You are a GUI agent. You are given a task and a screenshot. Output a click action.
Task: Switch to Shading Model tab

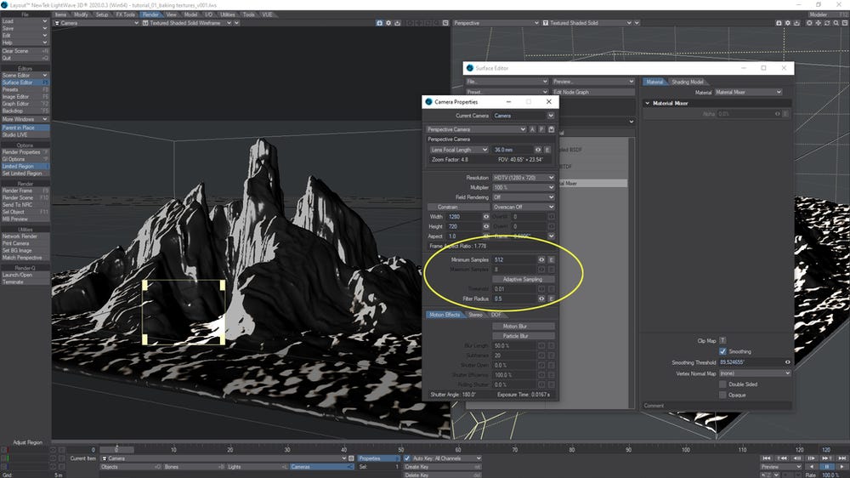tap(688, 82)
